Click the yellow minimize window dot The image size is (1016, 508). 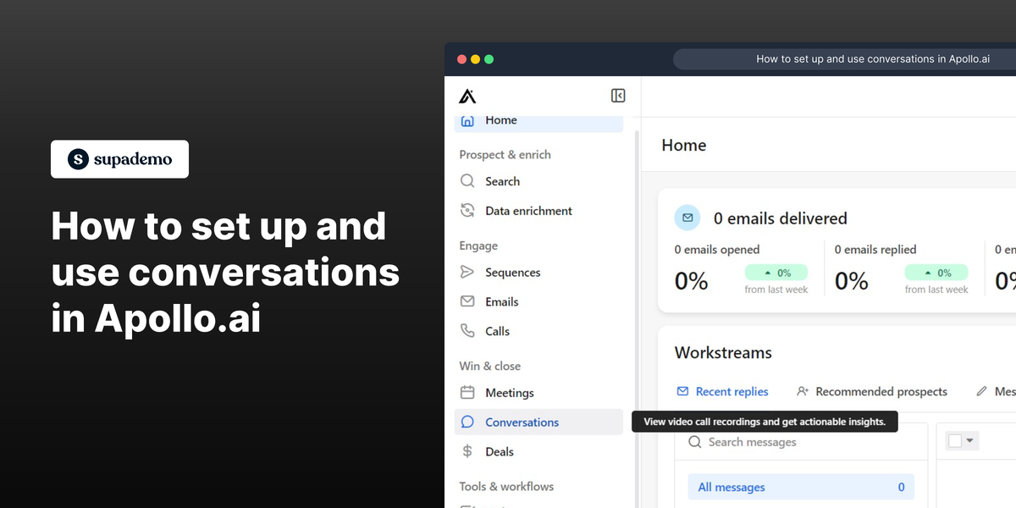click(x=475, y=59)
